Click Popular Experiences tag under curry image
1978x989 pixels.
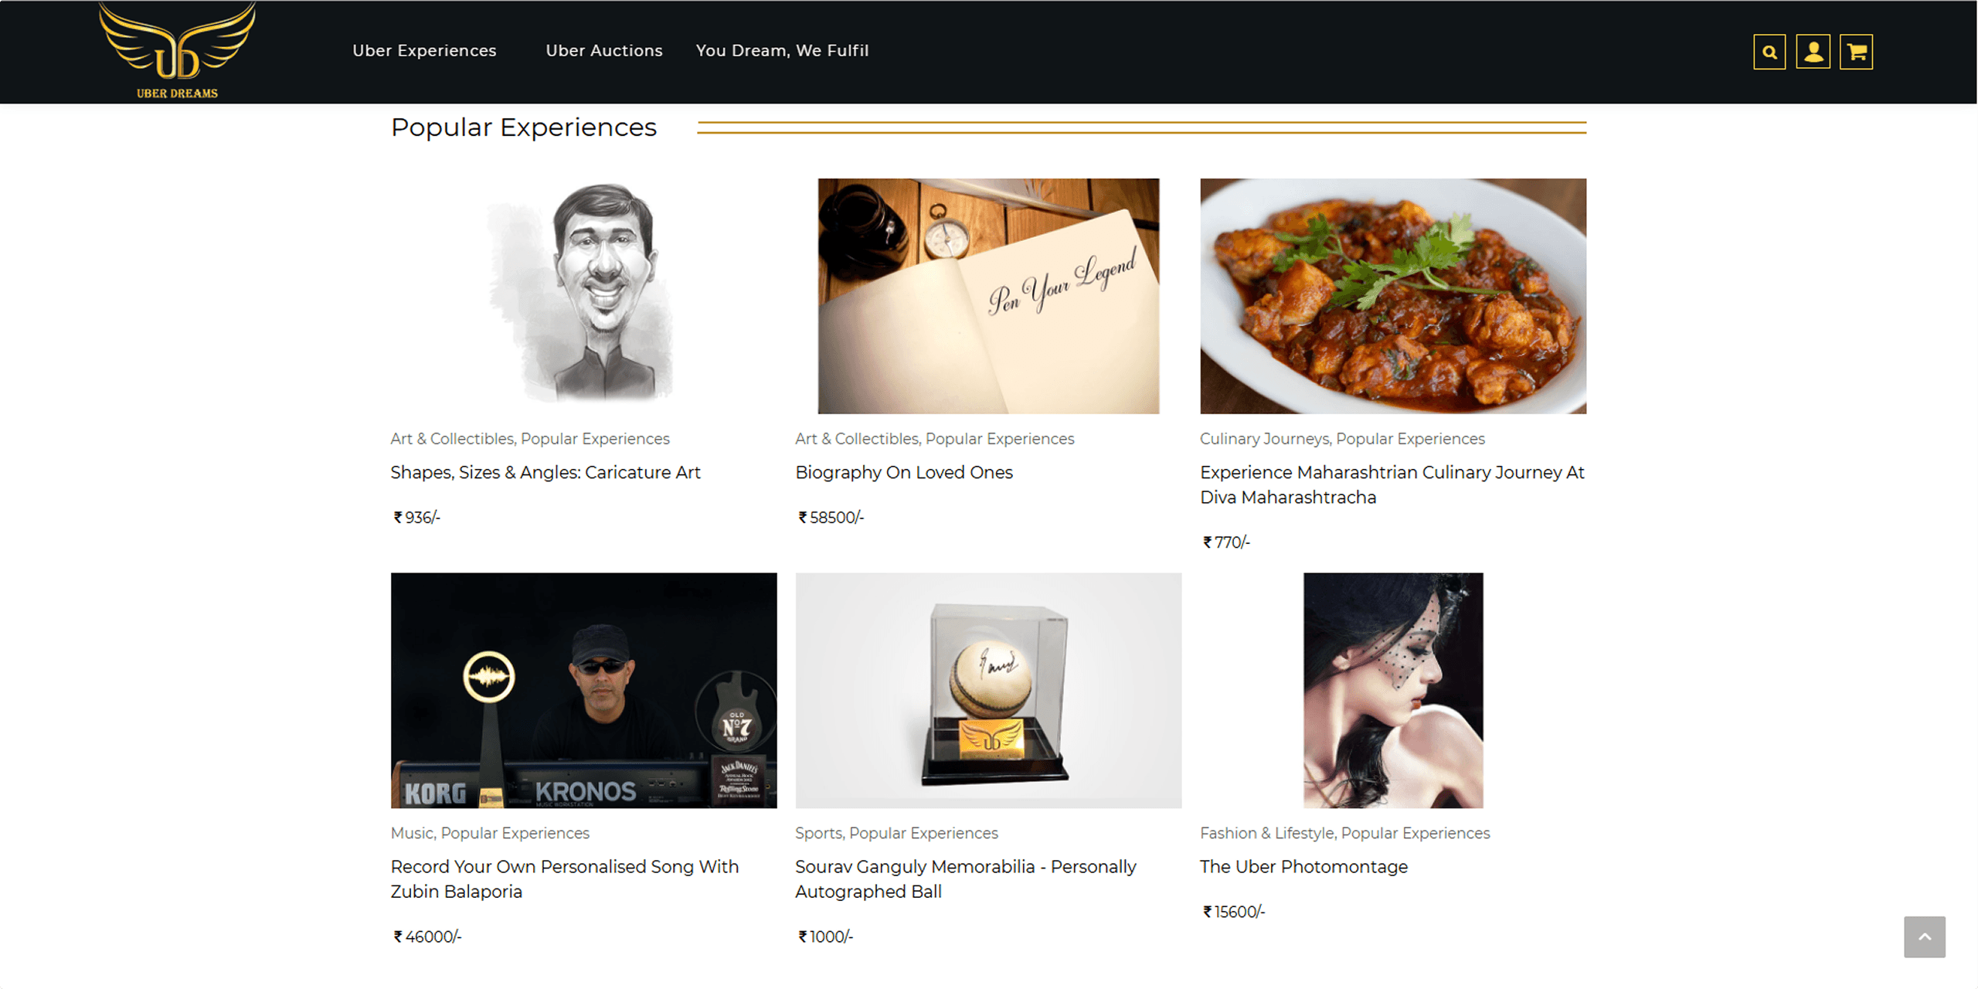1410,439
